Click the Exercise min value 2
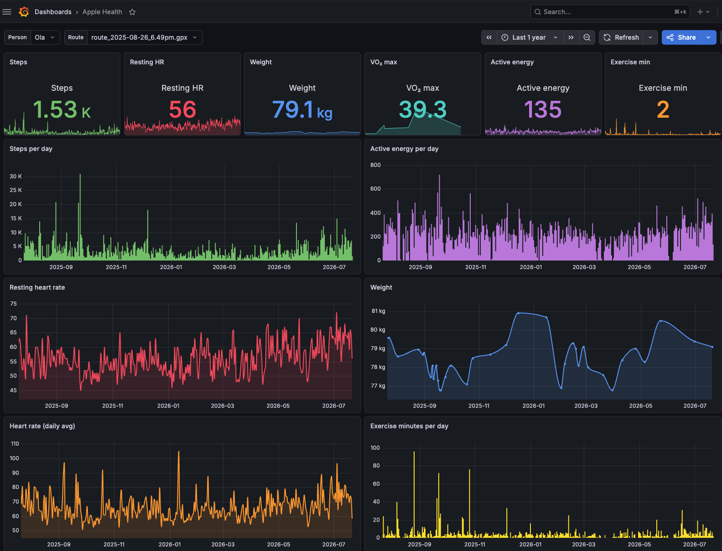Screen dimensions: 722x551 [x=663, y=109]
